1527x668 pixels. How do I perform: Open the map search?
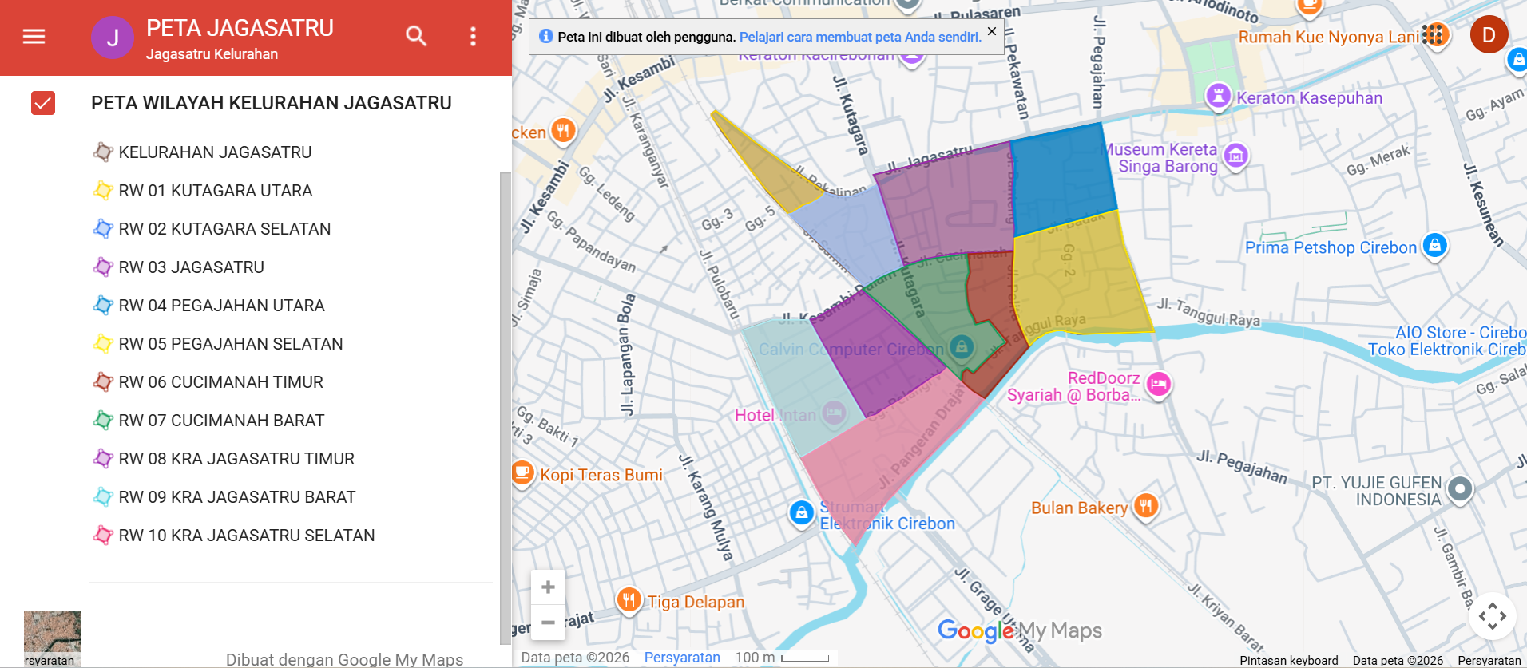tap(416, 36)
